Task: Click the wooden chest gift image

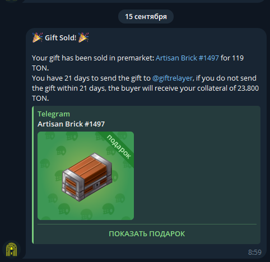Action: pos(87,177)
